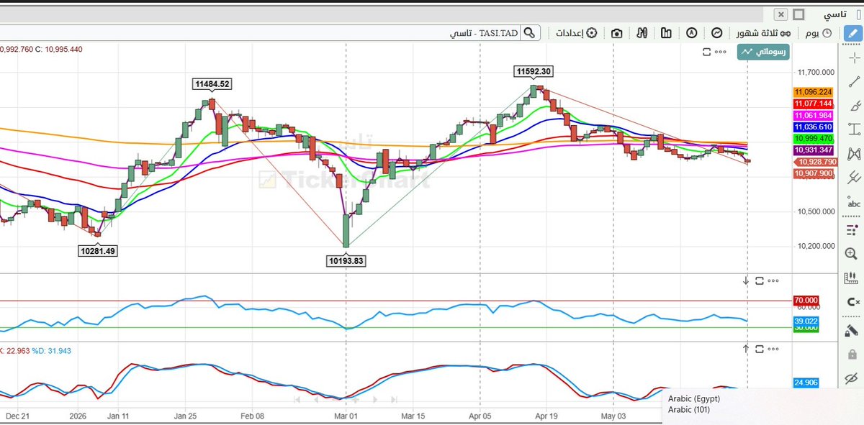Viewport: 864px width, 425px height.
Task: Click the square maximize tab button
Action: click(x=798, y=14)
